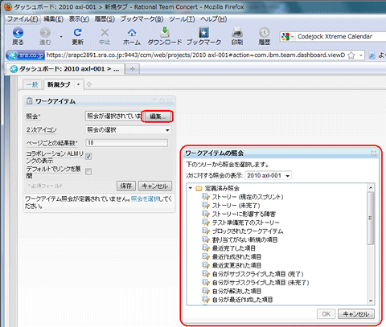Click the Reload (更新) toolbar icon
386x327 pixels.
(77, 33)
